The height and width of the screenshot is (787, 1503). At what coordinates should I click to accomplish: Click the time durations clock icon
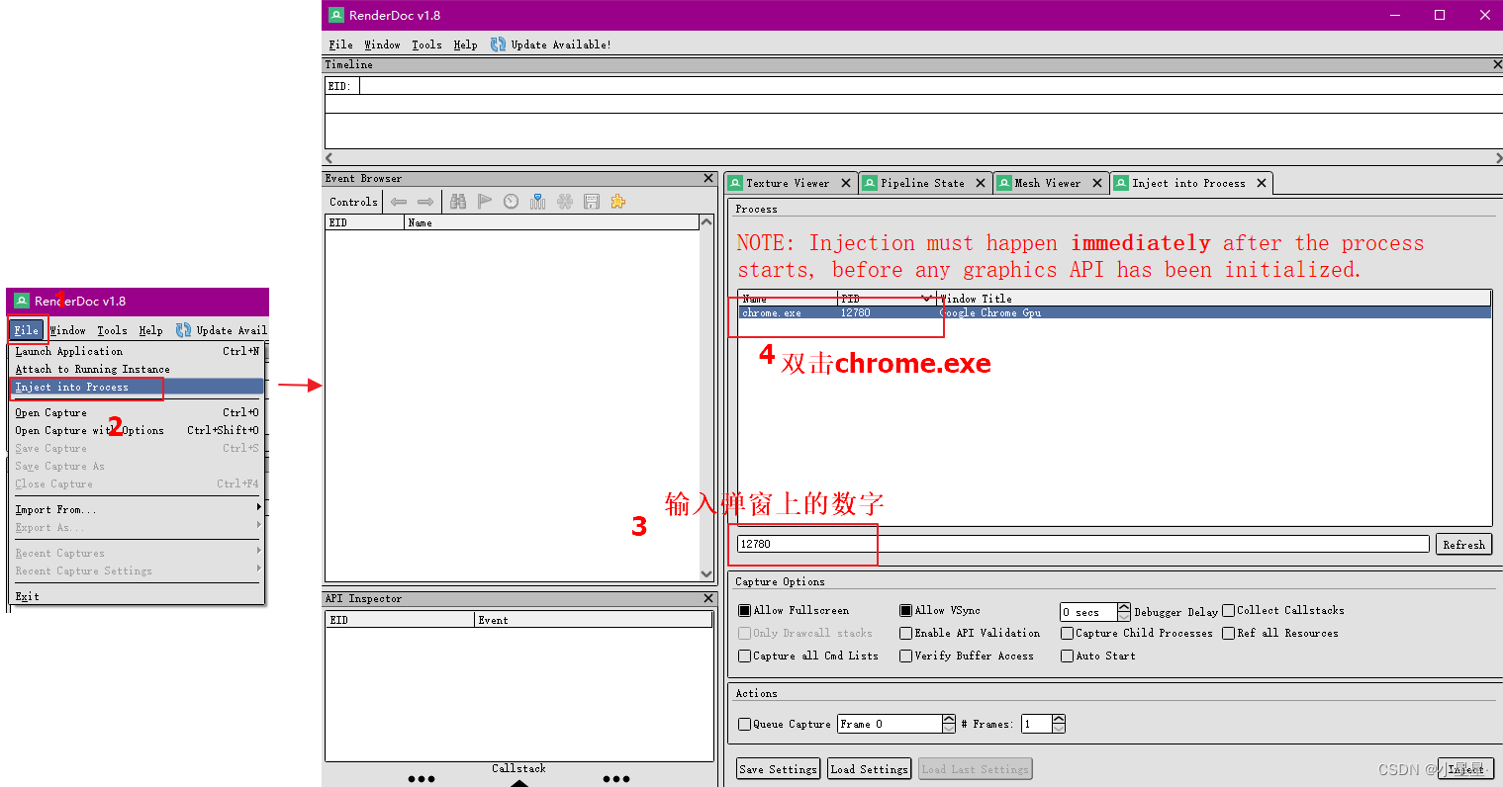point(512,202)
